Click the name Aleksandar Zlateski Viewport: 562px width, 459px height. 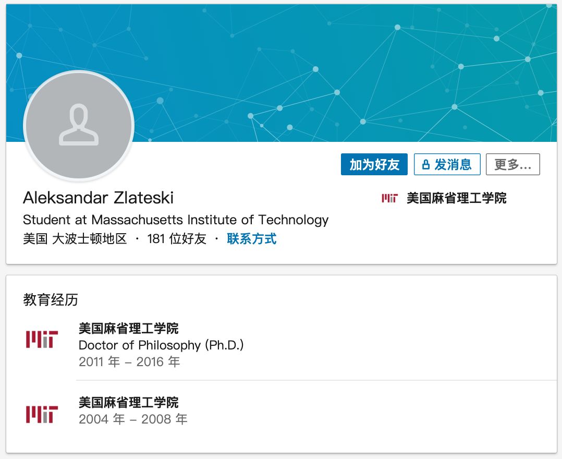[x=98, y=198]
